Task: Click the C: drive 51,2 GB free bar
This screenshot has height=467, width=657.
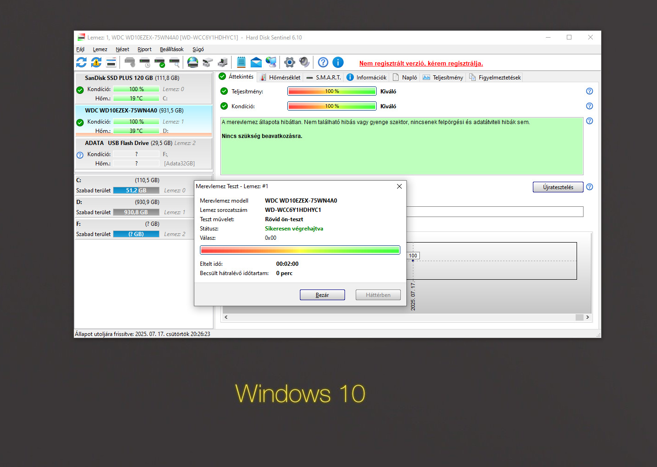Action: (x=136, y=191)
